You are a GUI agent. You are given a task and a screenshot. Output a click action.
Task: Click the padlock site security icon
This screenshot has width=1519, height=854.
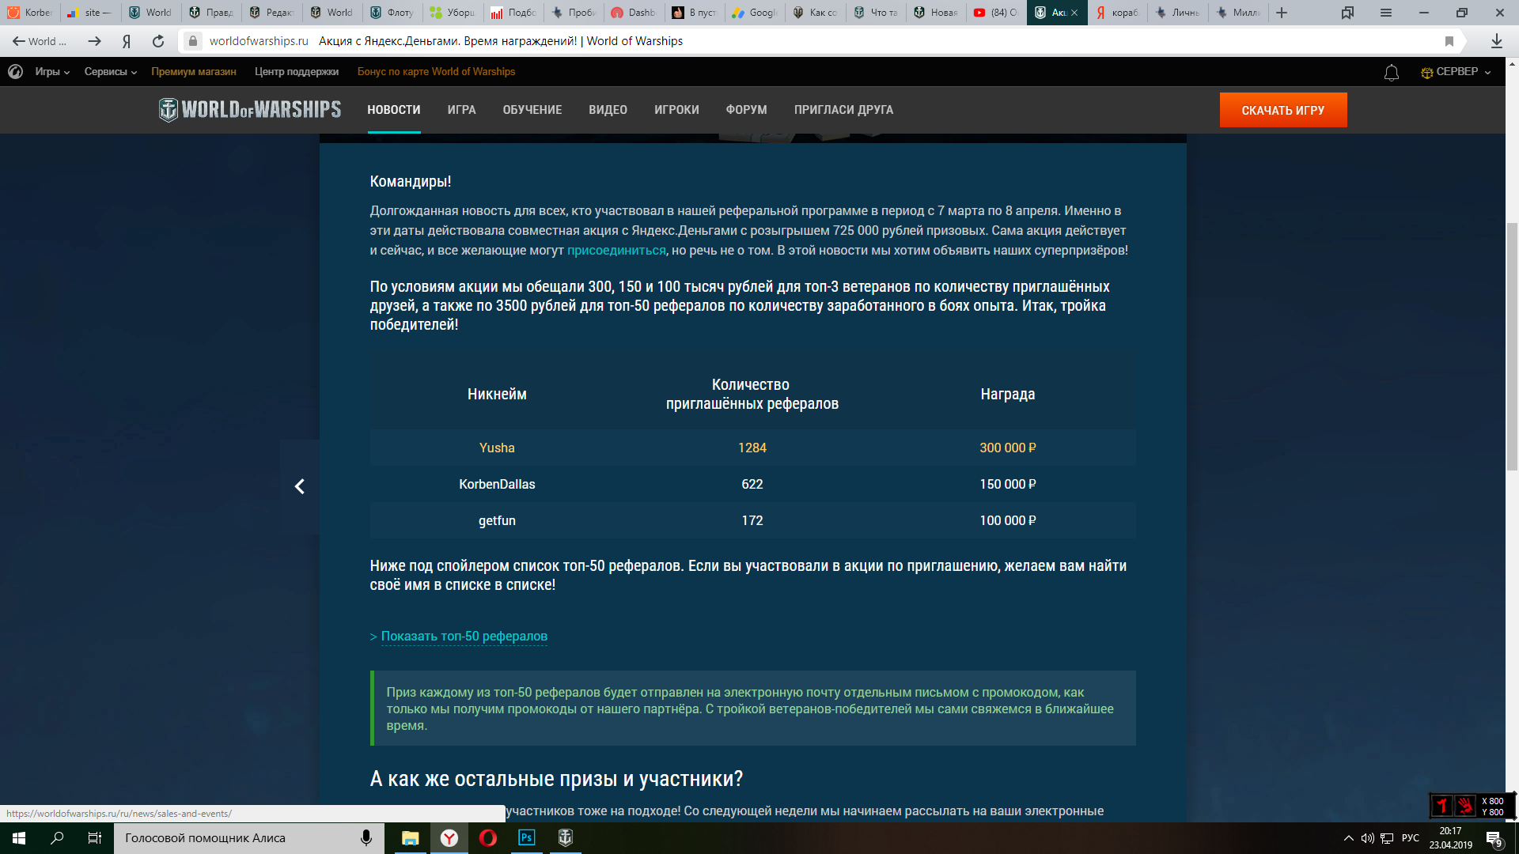[x=193, y=41]
